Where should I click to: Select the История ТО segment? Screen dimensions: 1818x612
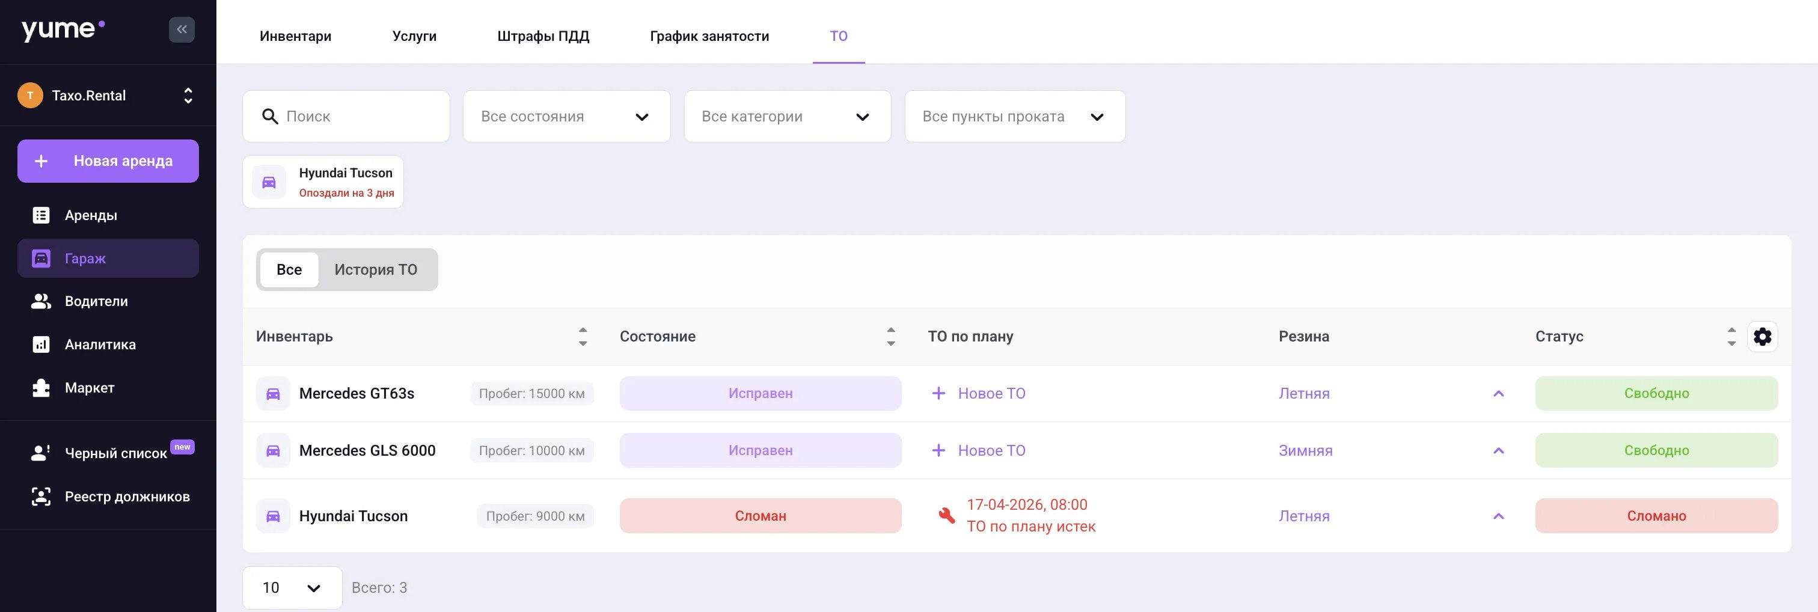click(x=376, y=270)
